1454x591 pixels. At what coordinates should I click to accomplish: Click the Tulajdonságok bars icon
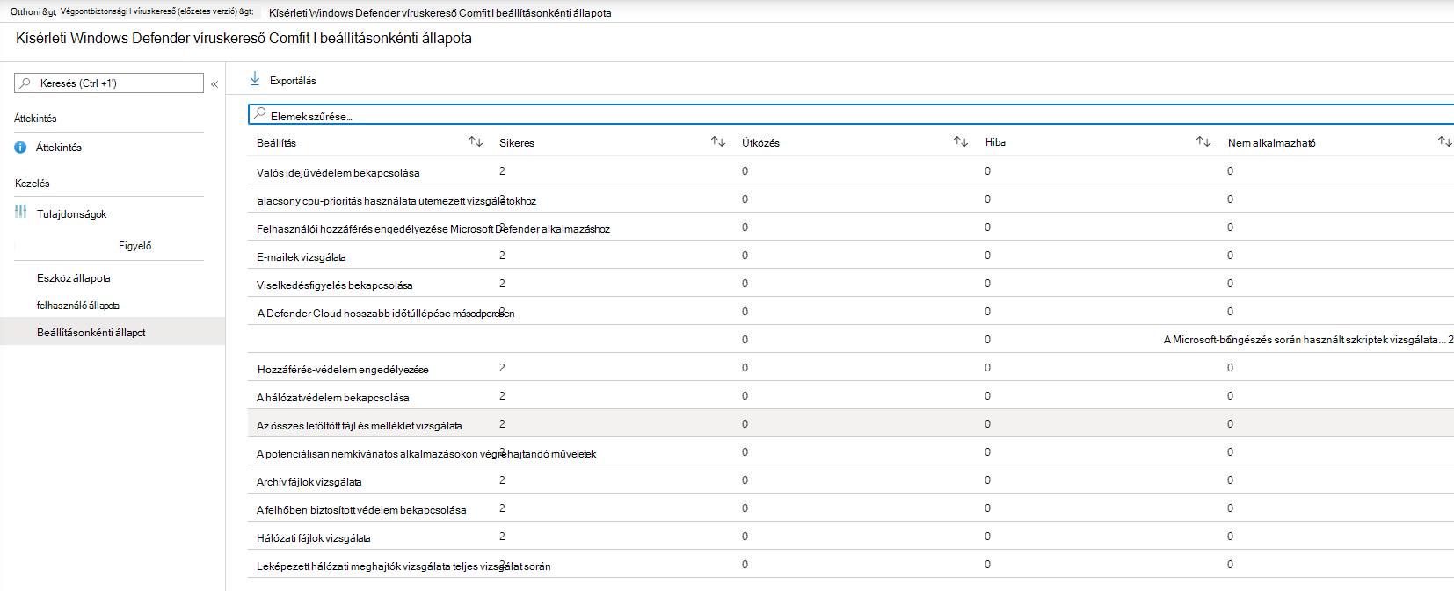click(20, 212)
